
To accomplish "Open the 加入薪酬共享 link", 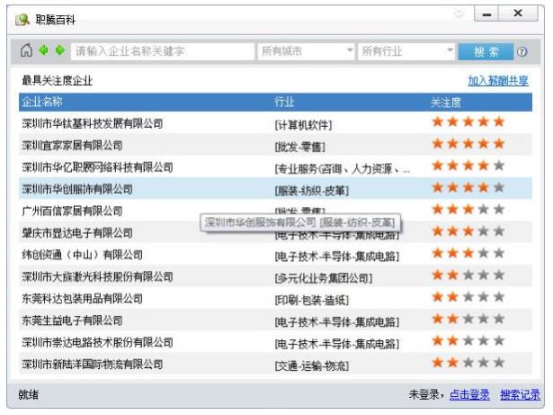I will point(498,81).
